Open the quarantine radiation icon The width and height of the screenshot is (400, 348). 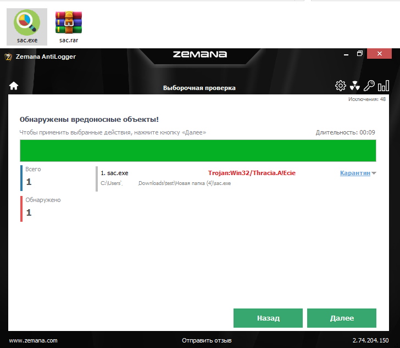(354, 86)
